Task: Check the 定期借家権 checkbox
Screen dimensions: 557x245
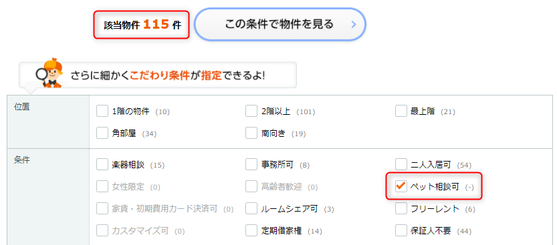Action: 251,230
